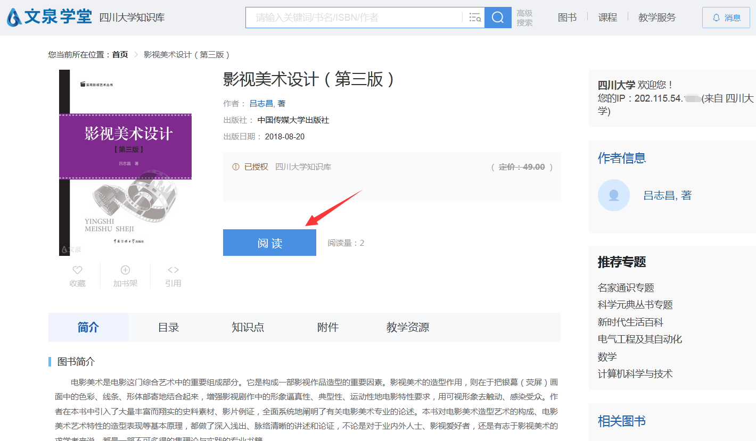Screen dimensions: 756x441
Task: Open 名家通识专题 topic
Action: (x=626, y=288)
